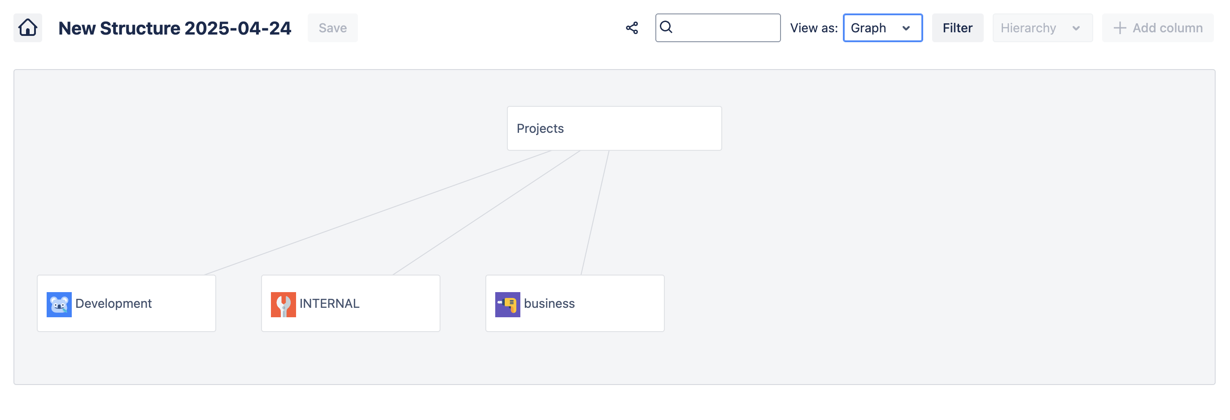Select the INTERNAL node label

coord(329,303)
